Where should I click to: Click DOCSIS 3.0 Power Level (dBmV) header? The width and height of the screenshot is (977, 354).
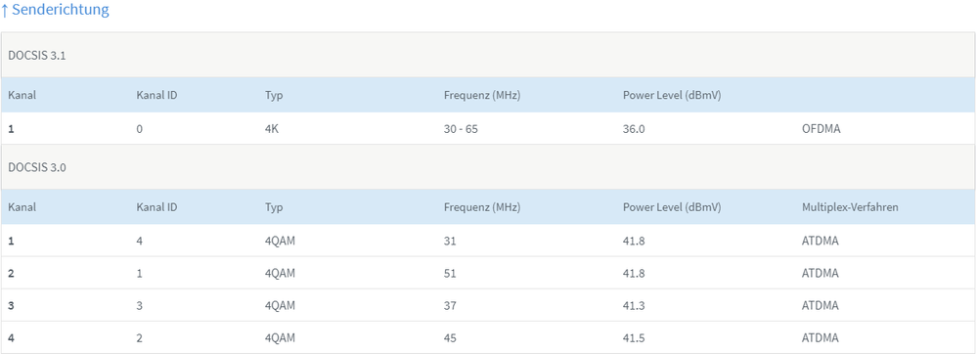672,207
